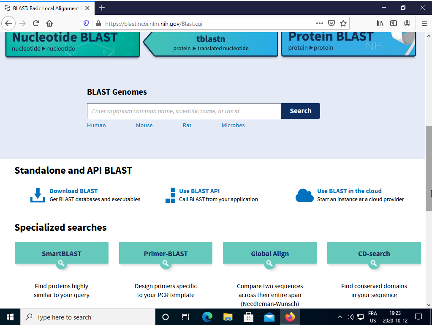Image resolution: width=432 pixels, height=325 pixels.
Task: Open the notification center icon
Action: (418, 317)
